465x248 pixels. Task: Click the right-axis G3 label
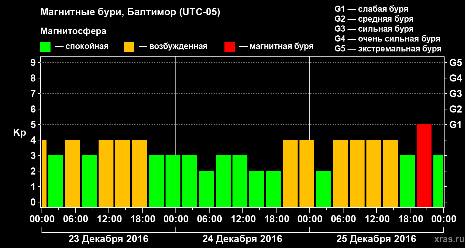[455, 94]
